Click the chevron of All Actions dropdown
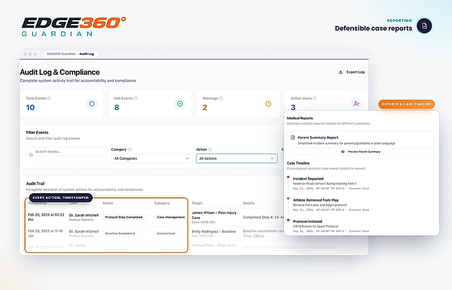 tap(272, 158)
